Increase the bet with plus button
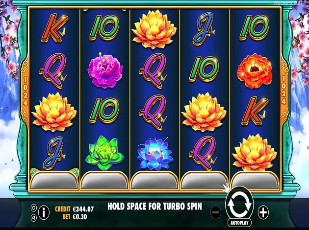The height and width of the screenshot is (230, 309). coord(263,212)
